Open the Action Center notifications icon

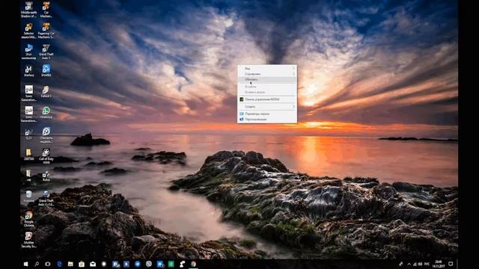[x=451, y=264]
